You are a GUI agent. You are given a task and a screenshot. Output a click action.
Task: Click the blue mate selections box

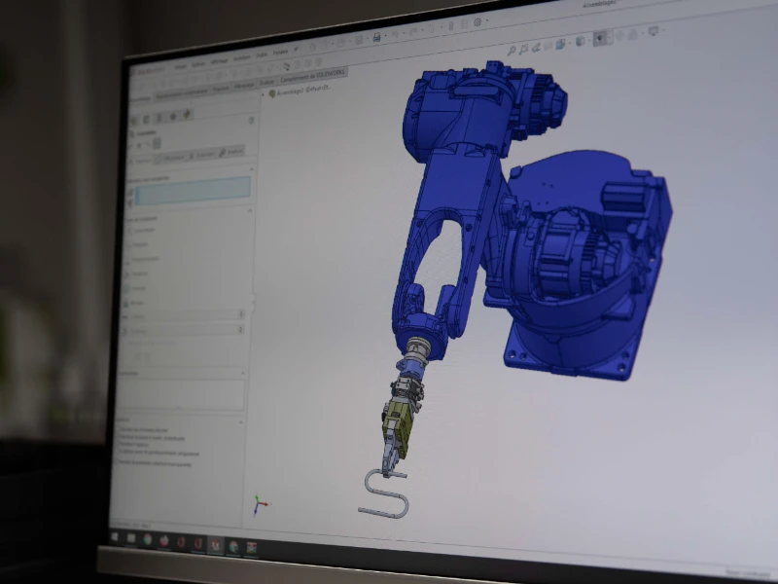[x=193, y=191]
